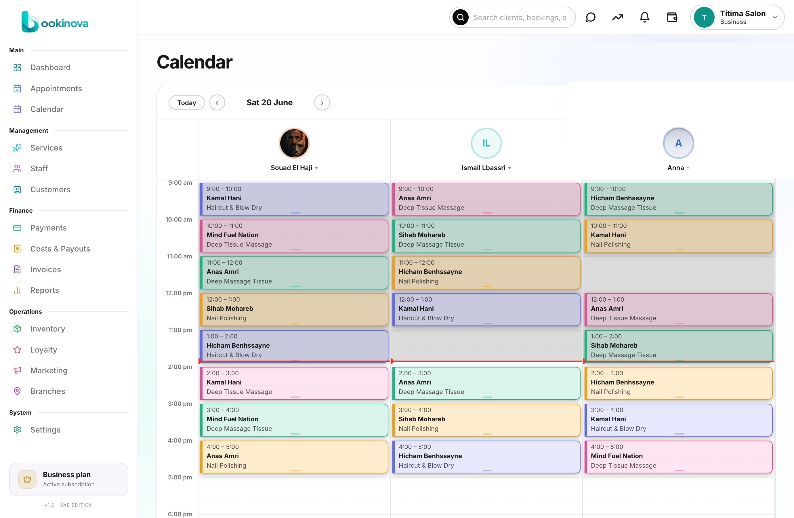Open Ismail's 4:00 Hicham Benhssayne haircut
This screenshot has width=794, height=518.
(486, 457)
